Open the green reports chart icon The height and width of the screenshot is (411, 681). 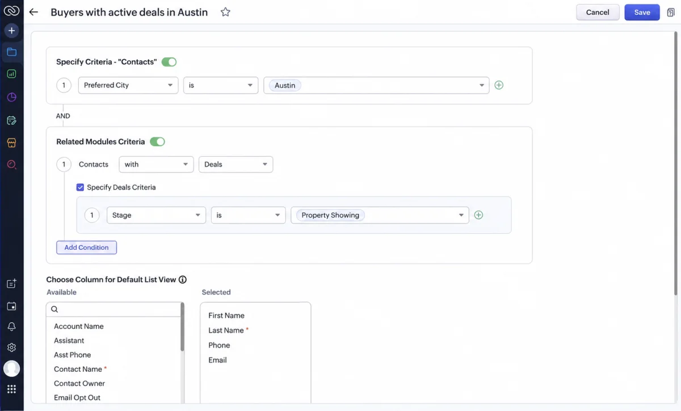tap(11, 74)
